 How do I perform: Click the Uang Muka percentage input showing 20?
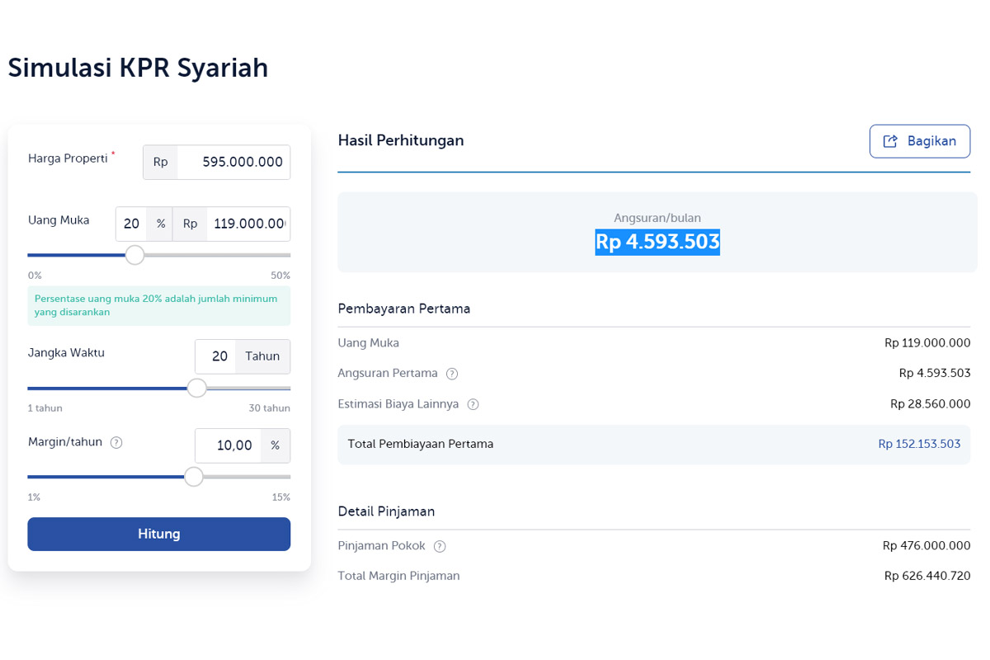click(x=130, y=224)
